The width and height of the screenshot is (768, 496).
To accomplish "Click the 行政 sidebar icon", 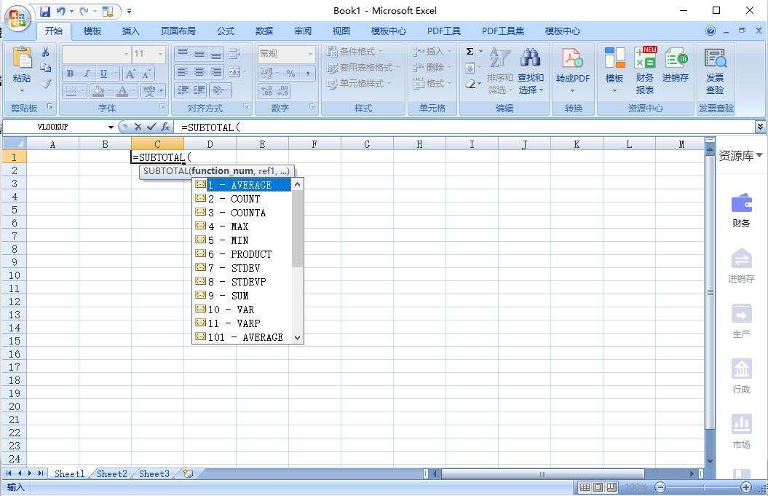I will [740, 374].
